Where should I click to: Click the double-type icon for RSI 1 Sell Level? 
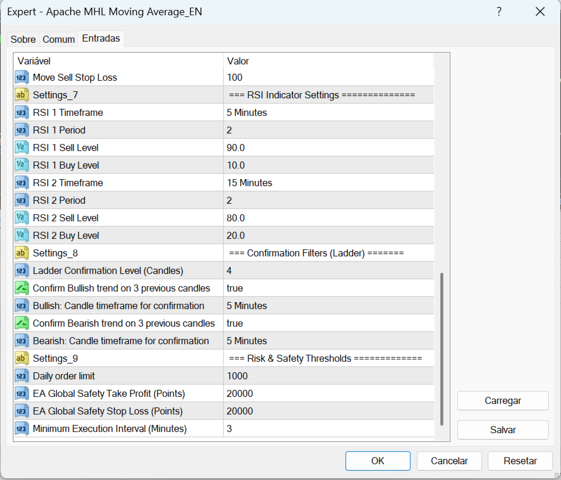22,148
